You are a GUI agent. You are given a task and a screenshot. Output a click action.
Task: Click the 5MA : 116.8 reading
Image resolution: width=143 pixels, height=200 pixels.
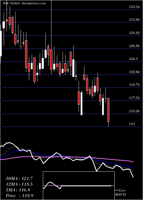(18, 190)
